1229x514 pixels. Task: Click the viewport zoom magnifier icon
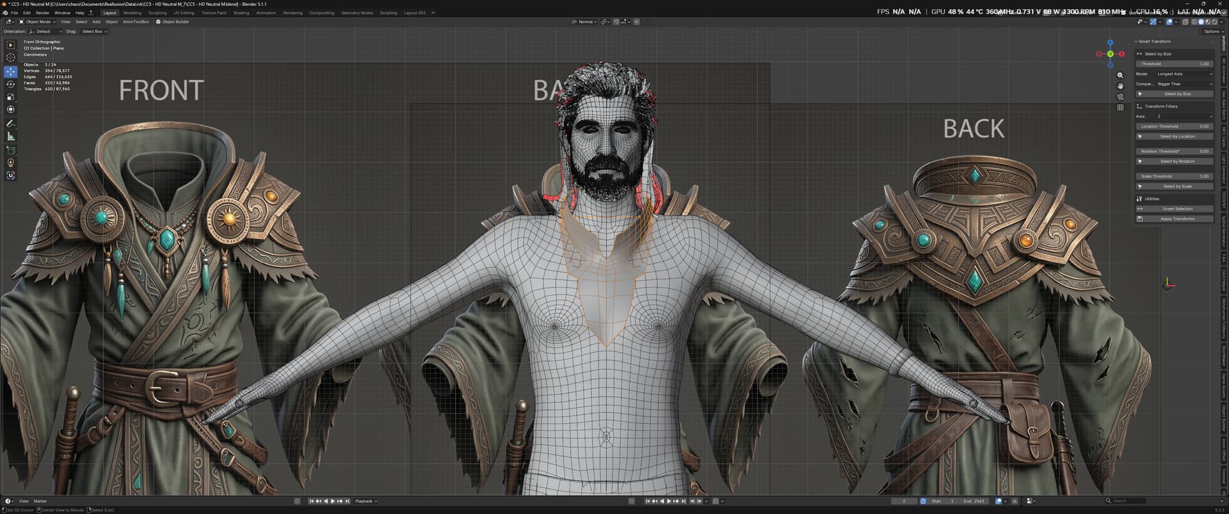(x=1120, y=75)
